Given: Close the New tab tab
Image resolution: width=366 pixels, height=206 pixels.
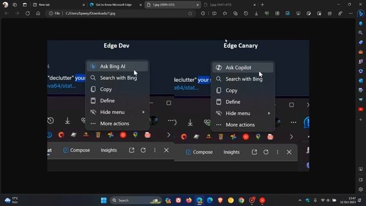Looking at the screenshot, I should (83, 5).
